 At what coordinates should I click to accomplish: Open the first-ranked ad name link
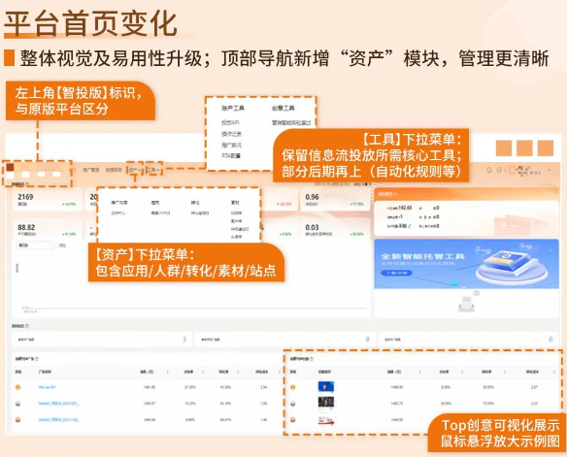coord(47,387)
